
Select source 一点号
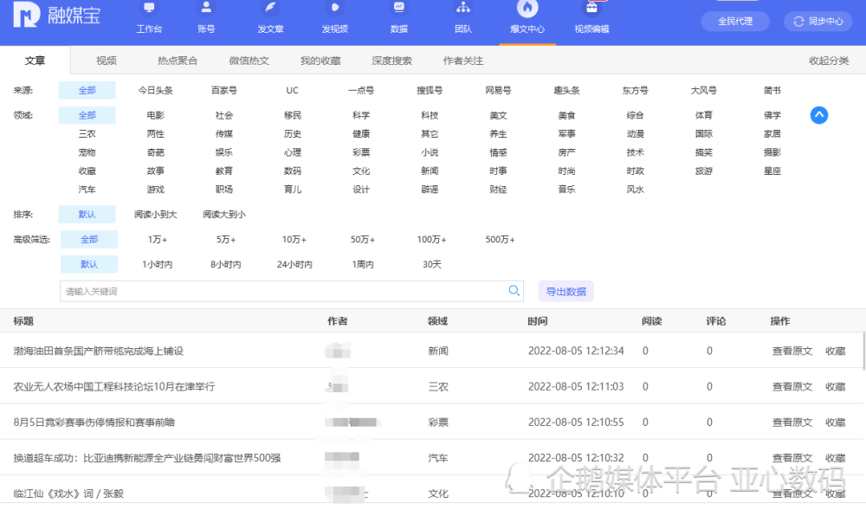coord(361,90)
